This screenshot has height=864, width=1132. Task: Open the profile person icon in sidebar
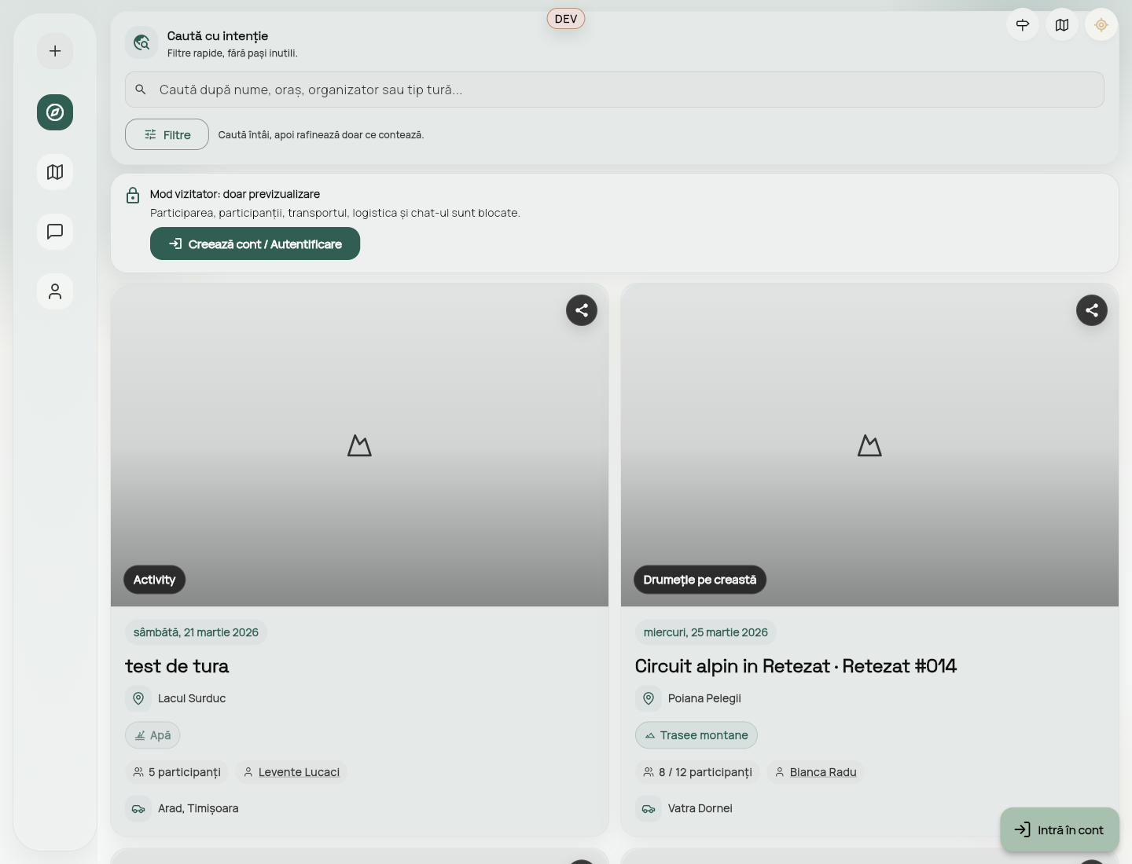click(55, 291)
